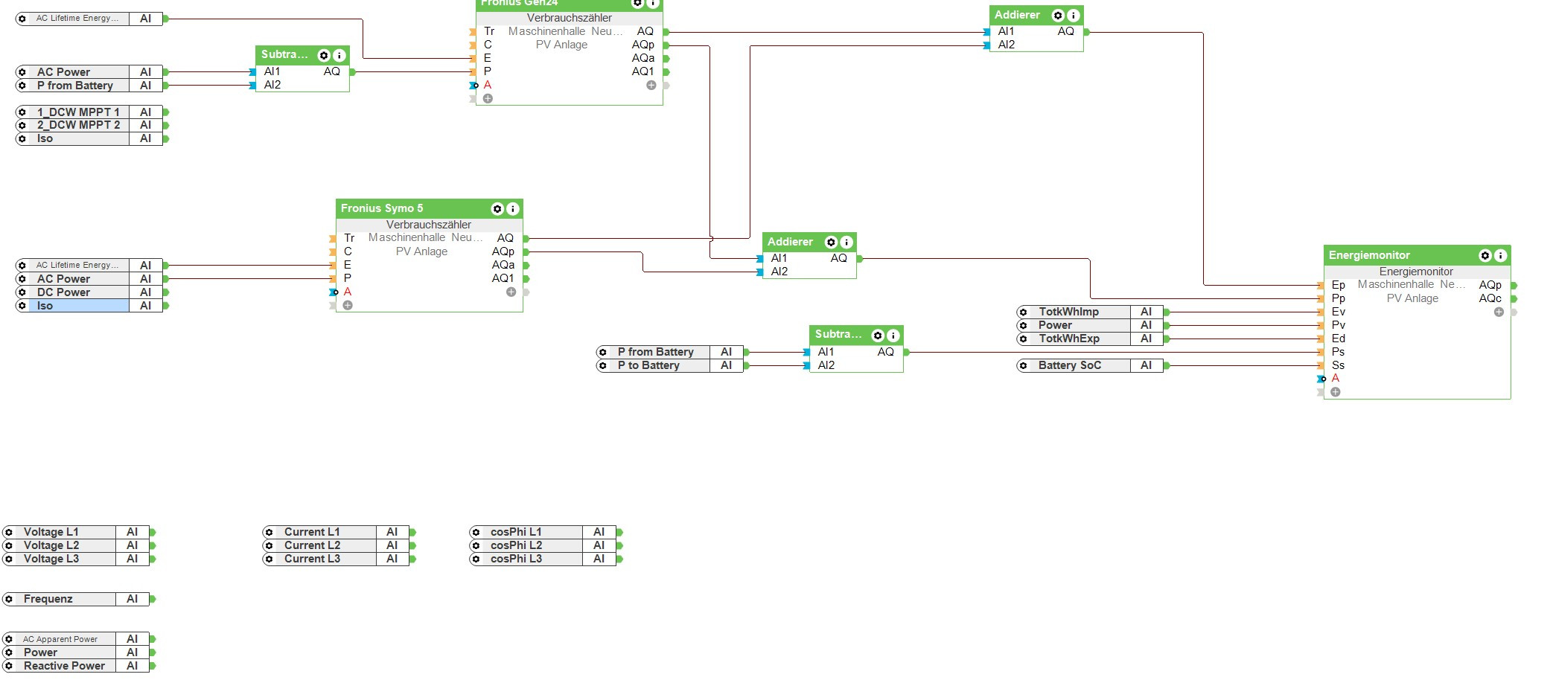Open gear icon of Frequenz input
This screenshot has height=680, width=1553.
tap(9, 599)
